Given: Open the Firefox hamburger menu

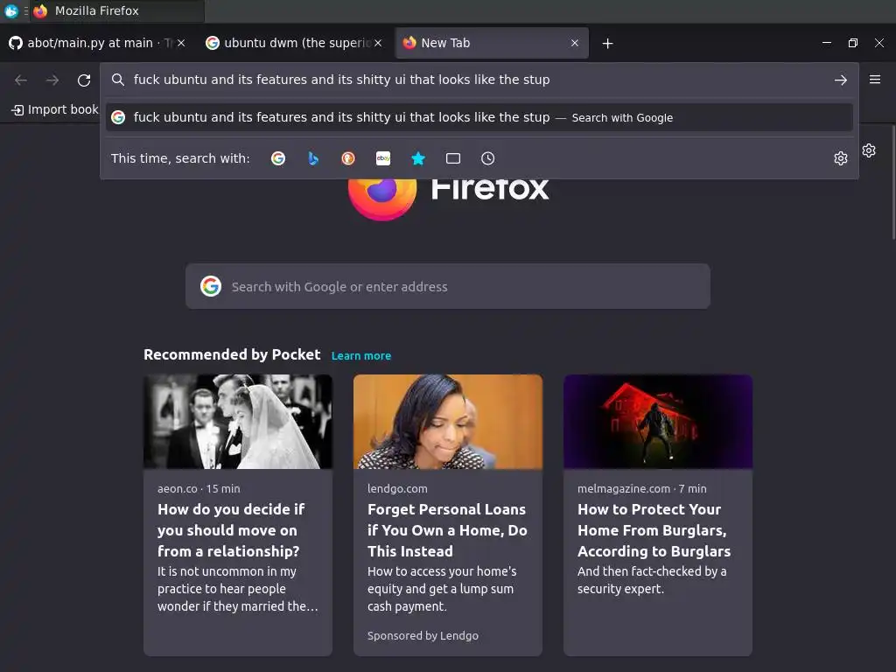Looking at the screenshot, I should point(875,80).
